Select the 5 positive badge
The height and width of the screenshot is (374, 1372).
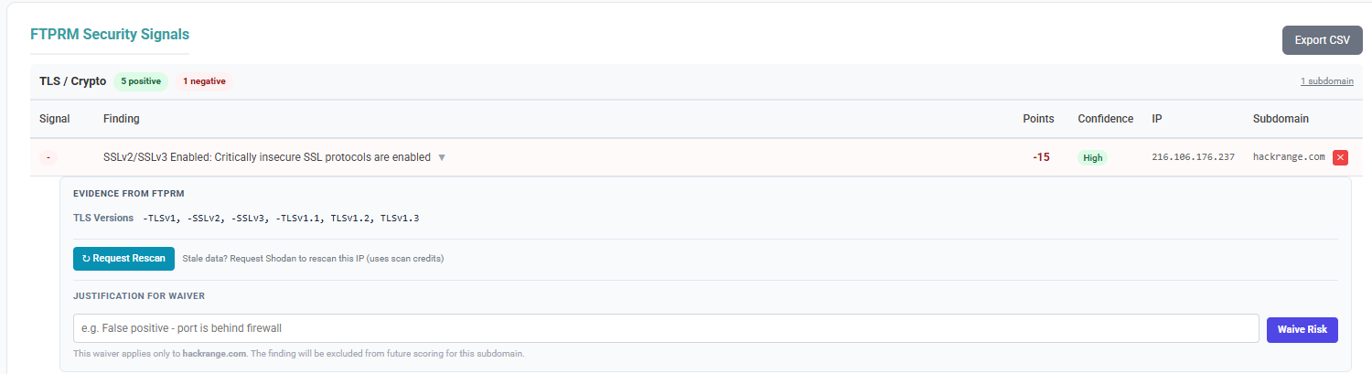[141, 81]
